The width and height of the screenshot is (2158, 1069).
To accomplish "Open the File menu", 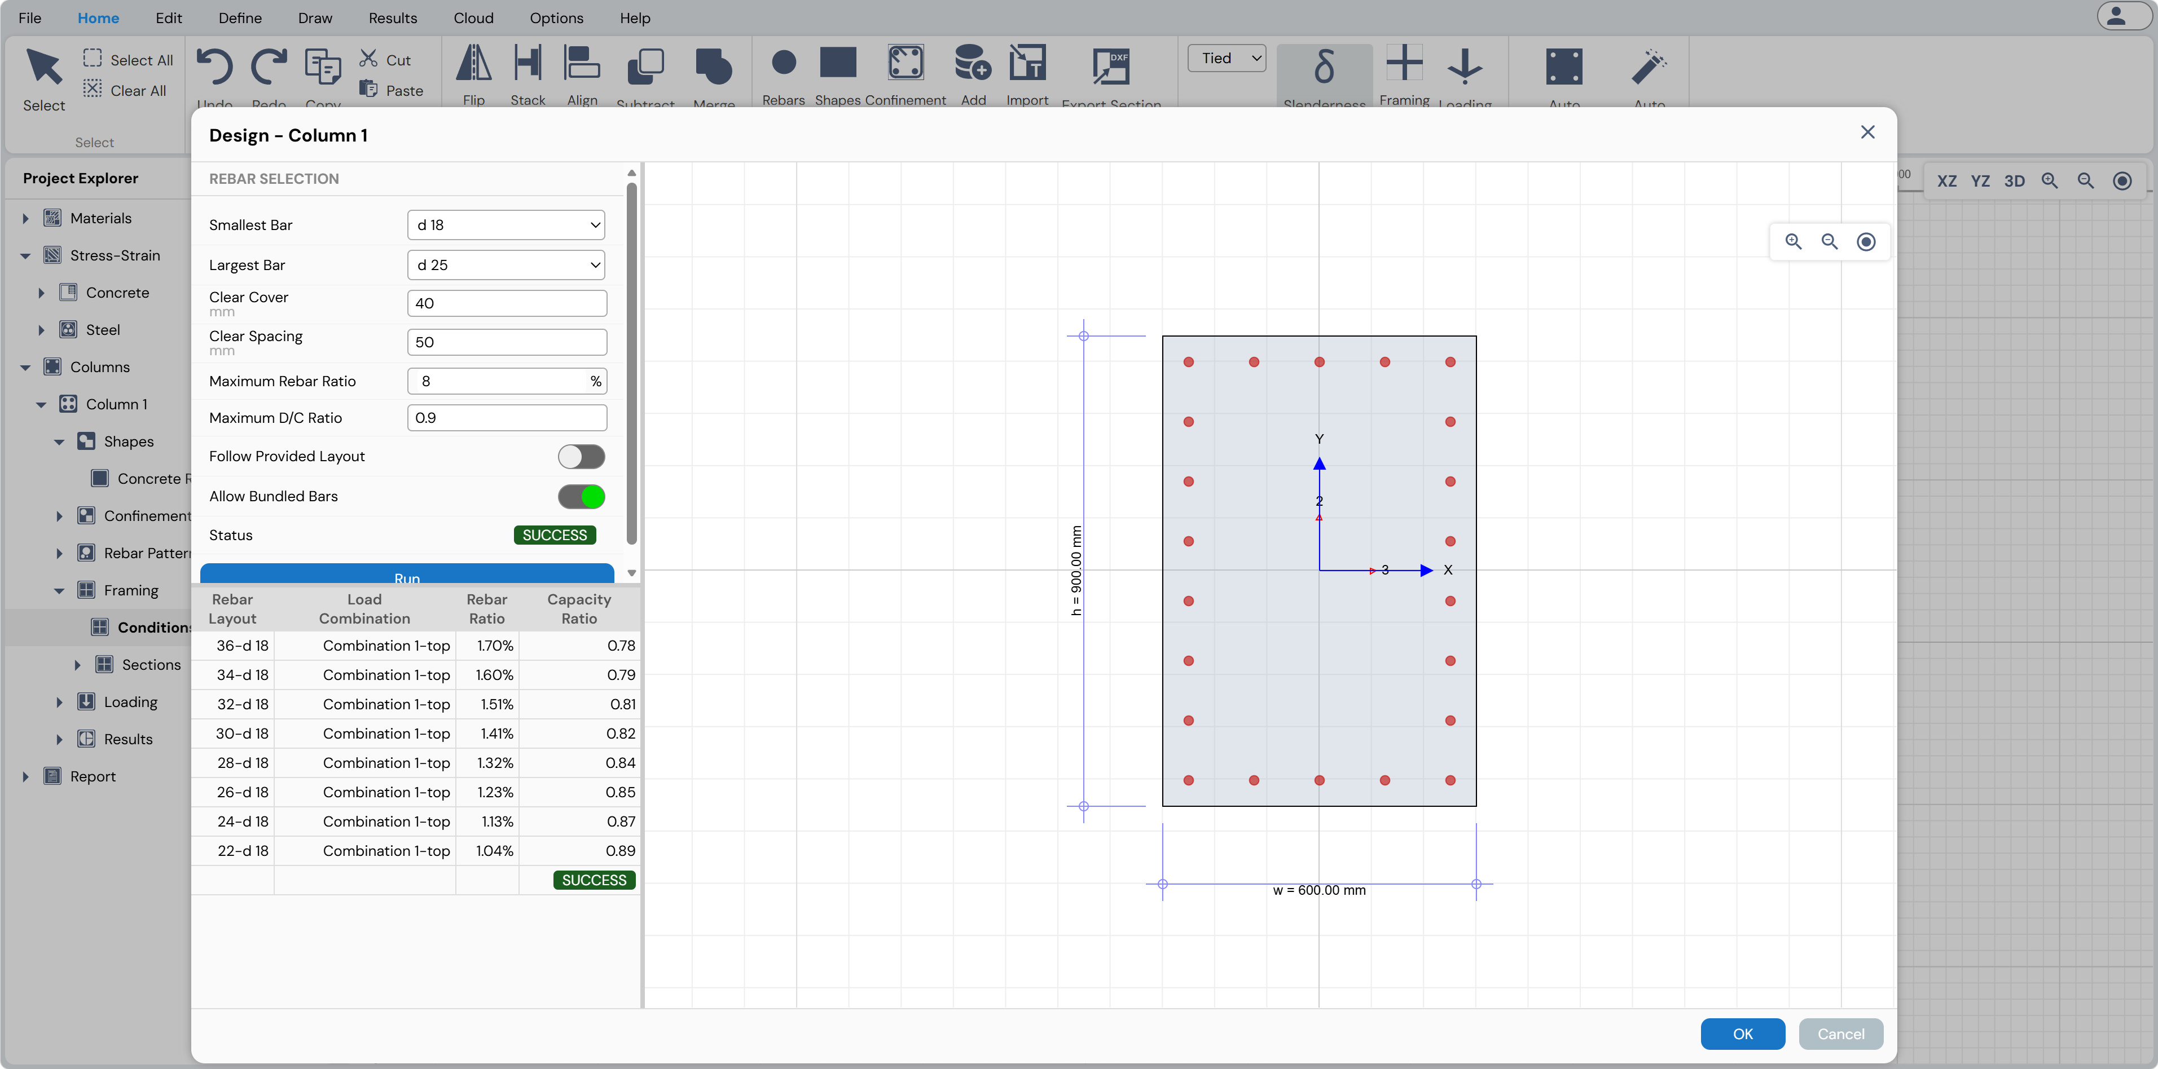I will [29, 17].
